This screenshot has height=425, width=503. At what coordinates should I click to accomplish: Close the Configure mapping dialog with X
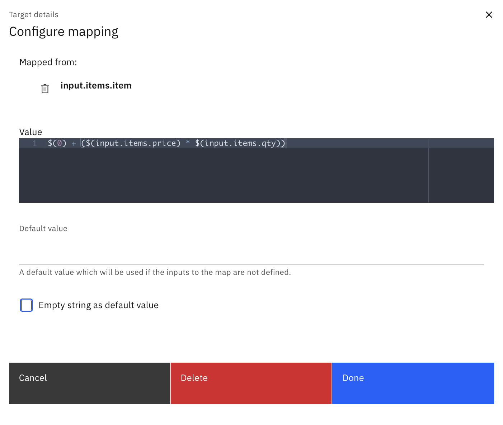(x=489, y=15)
